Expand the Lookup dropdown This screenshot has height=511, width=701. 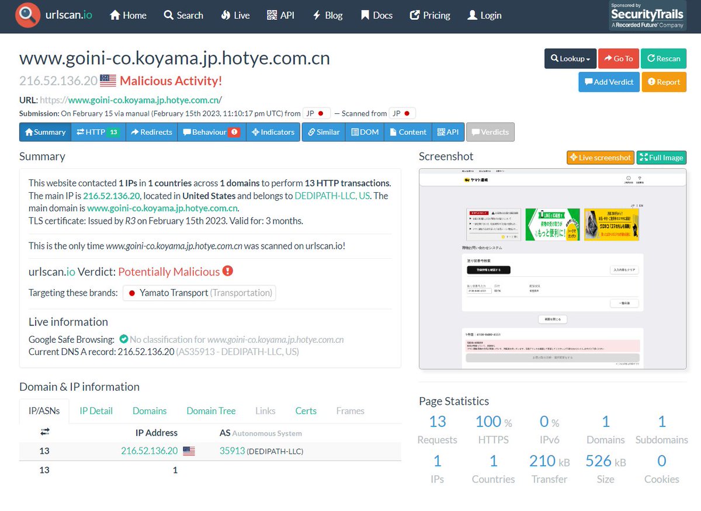(x=570, y=58)
